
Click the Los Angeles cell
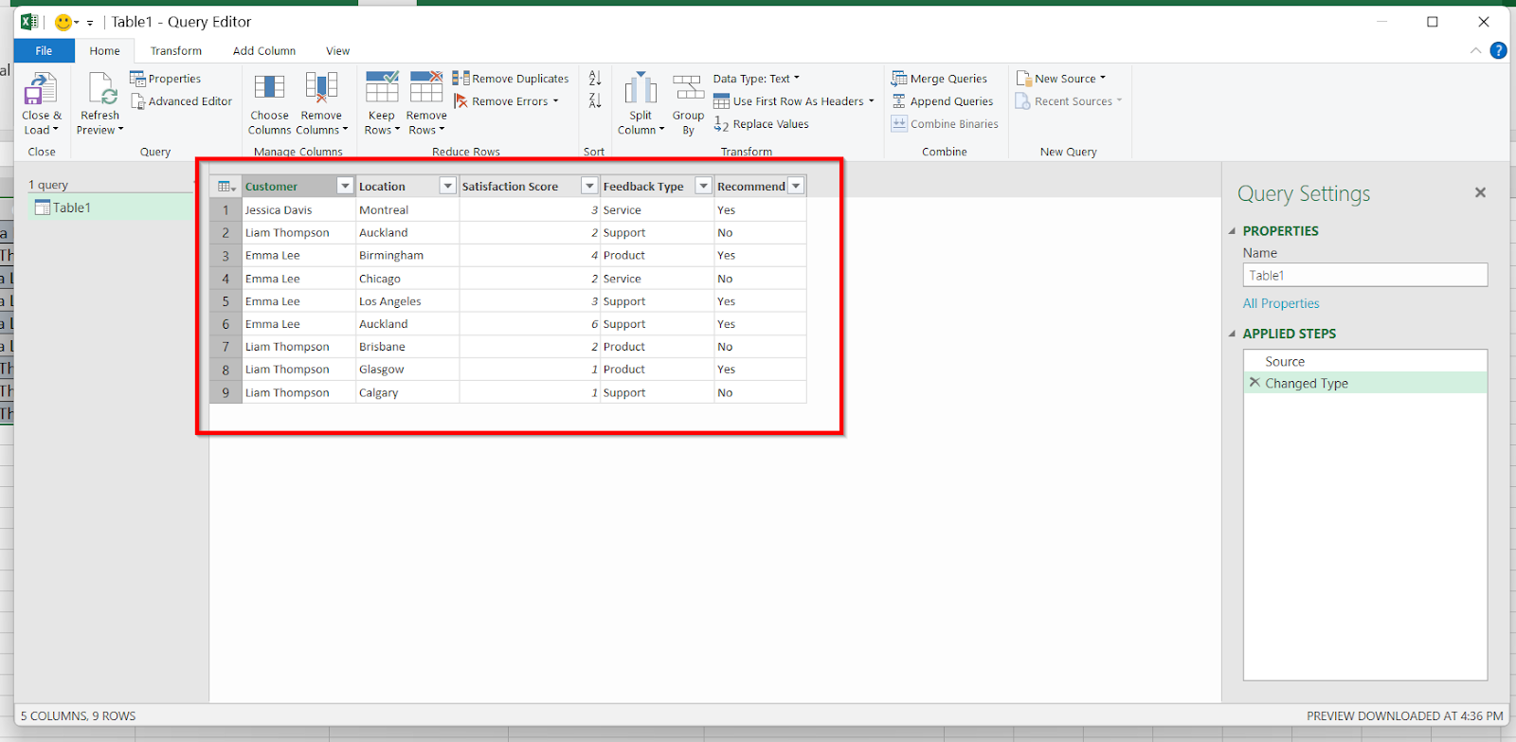[x=407, y=301]
